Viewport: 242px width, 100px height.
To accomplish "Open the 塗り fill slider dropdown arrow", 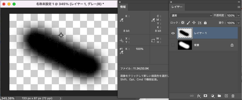I will click(238, 23).
